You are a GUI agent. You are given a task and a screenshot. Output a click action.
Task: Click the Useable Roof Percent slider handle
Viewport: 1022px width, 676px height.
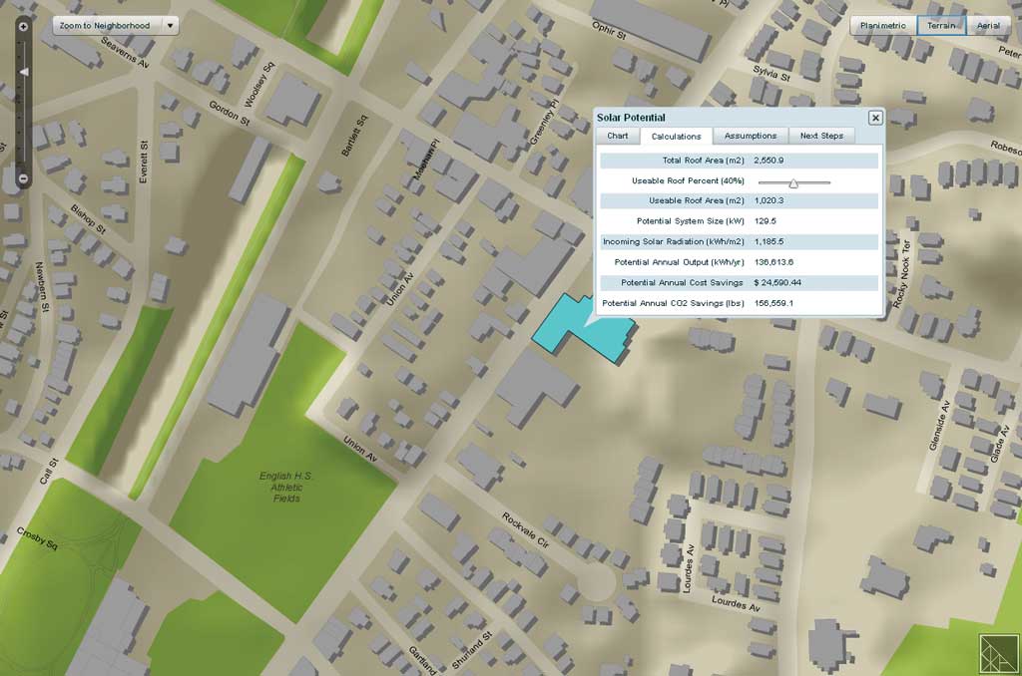tap(793, 183)
